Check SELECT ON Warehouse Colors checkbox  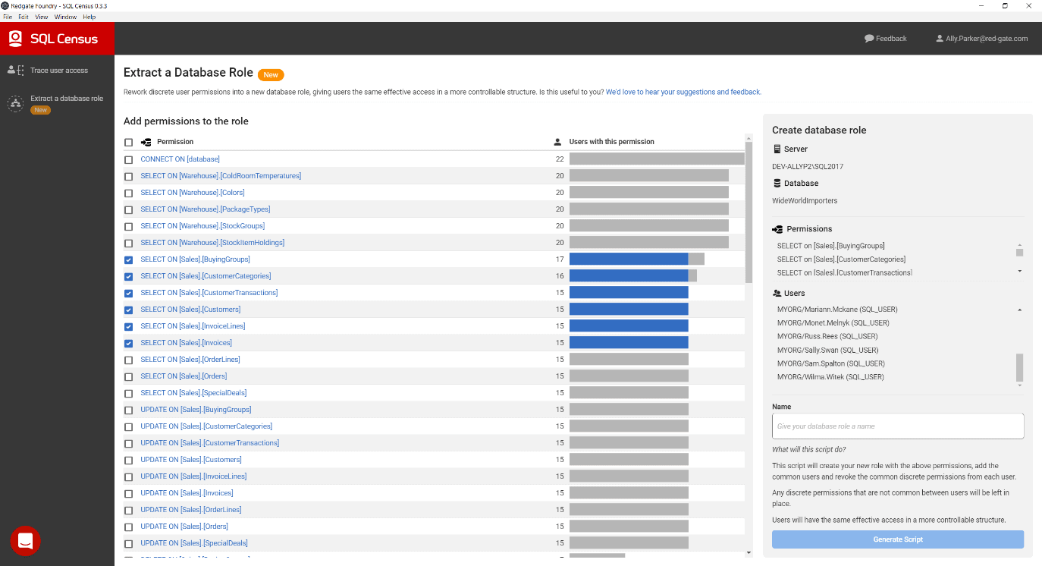128,193
